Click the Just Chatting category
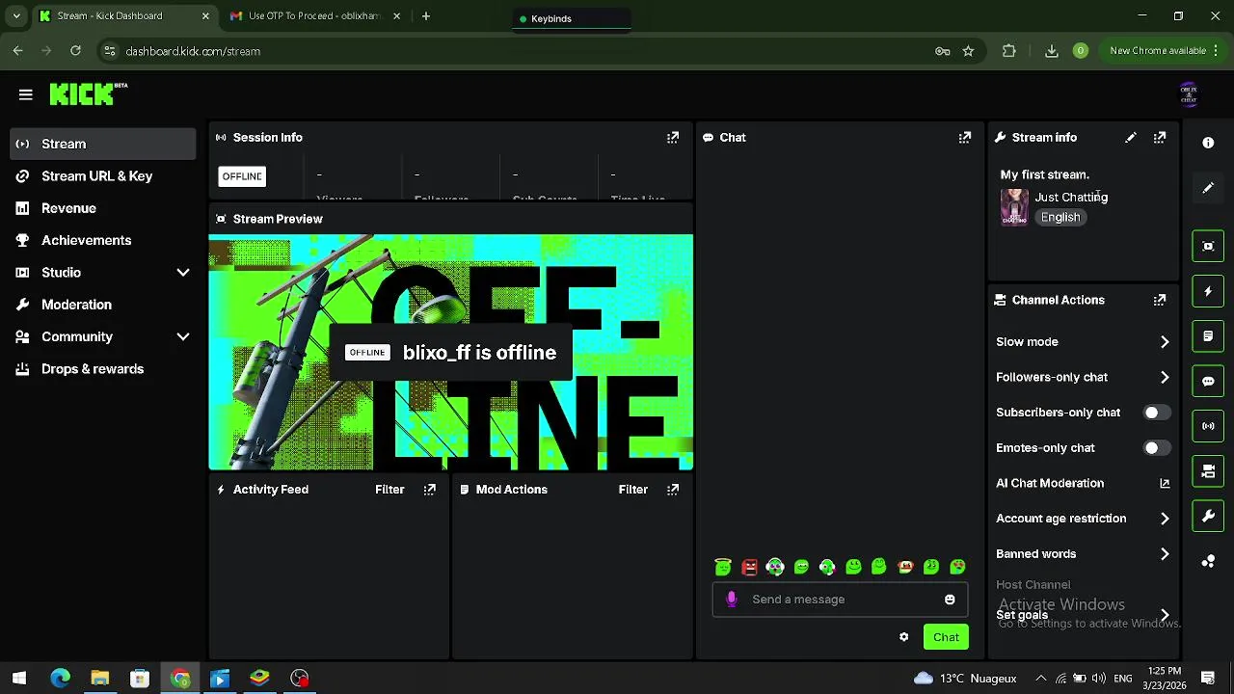 1071,197
